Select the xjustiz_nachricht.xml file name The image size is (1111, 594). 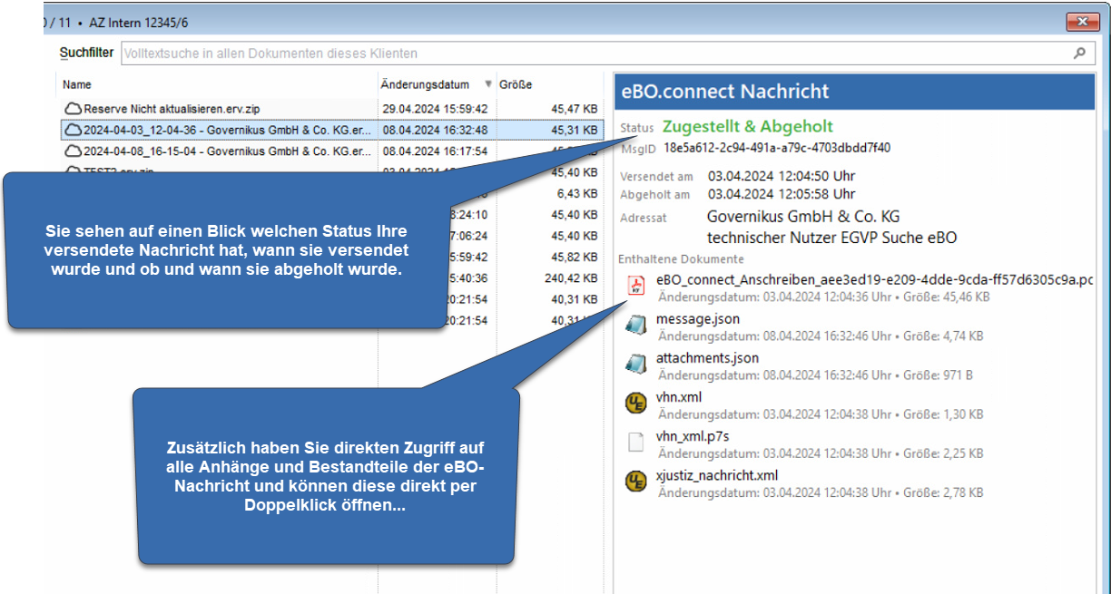[x=717, y=475]
